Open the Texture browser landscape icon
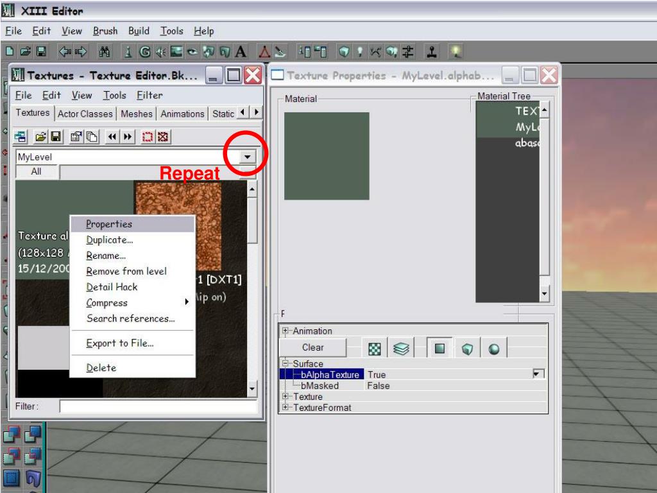This screenshot has width=657, height=493. point(176,51)
